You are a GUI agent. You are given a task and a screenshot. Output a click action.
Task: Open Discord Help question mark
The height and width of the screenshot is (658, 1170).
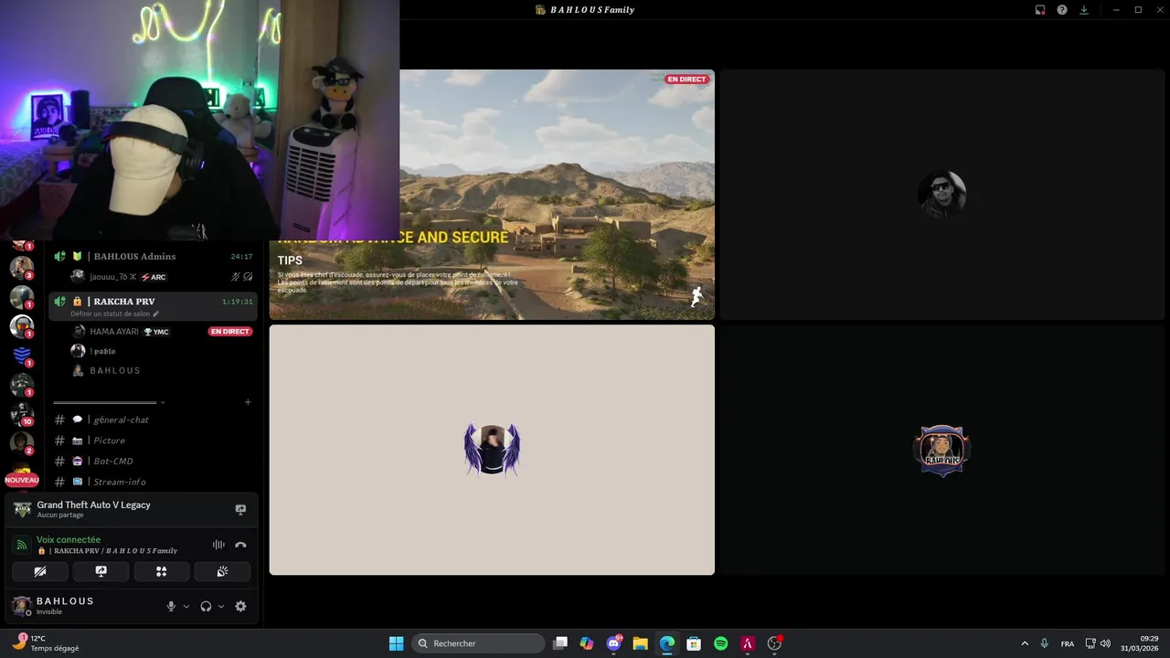(1062, 10)
